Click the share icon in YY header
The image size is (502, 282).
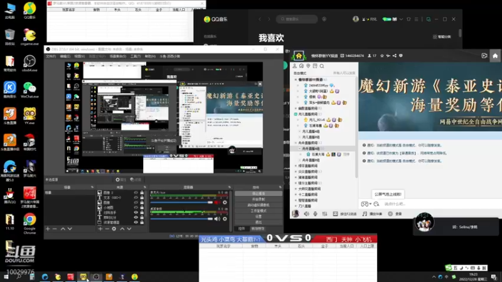point(395,56)
